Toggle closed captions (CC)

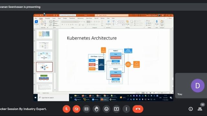point(86,109)
